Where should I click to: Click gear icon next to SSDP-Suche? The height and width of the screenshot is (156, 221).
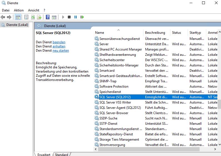(x=96, y=118)
